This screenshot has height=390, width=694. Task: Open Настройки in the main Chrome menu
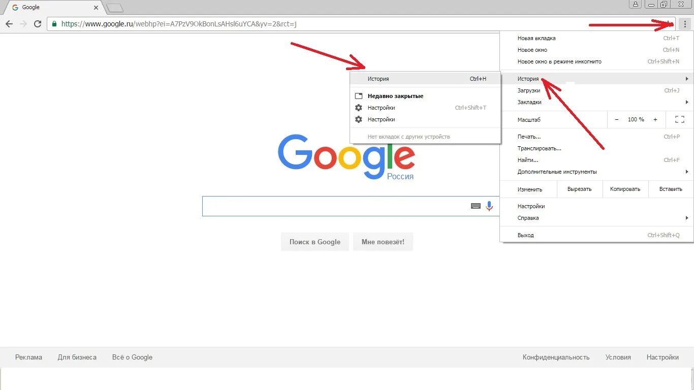(x=597, y=206)
